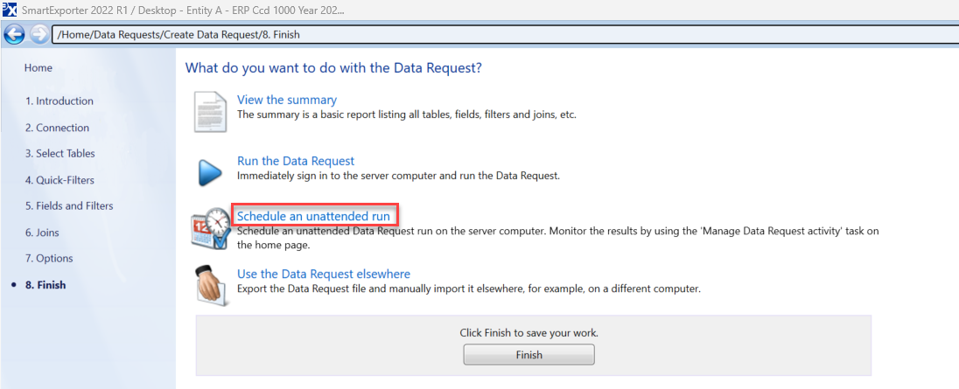The width and height of the screenshot is (959, 389).
Task: Click the back navigation arrow icon
Action: pyautogui.click(x=14, y=34)
